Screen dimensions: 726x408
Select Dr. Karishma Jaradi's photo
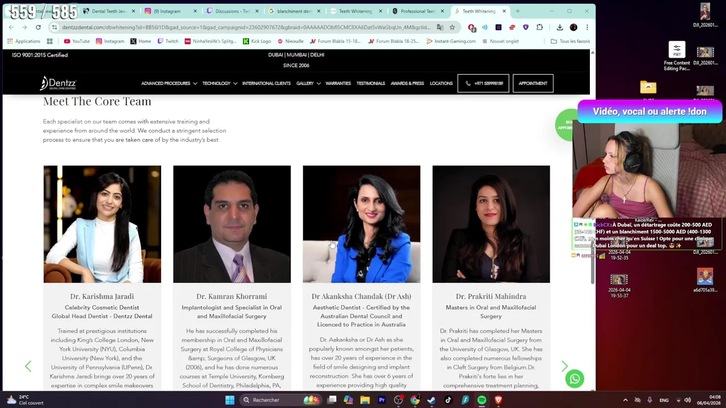(x=102, y=224)
